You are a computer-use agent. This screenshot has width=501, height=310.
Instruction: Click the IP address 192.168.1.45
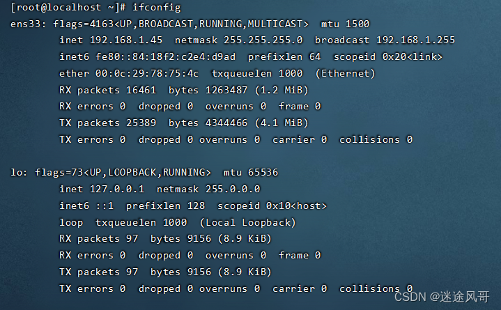[126, 40]
